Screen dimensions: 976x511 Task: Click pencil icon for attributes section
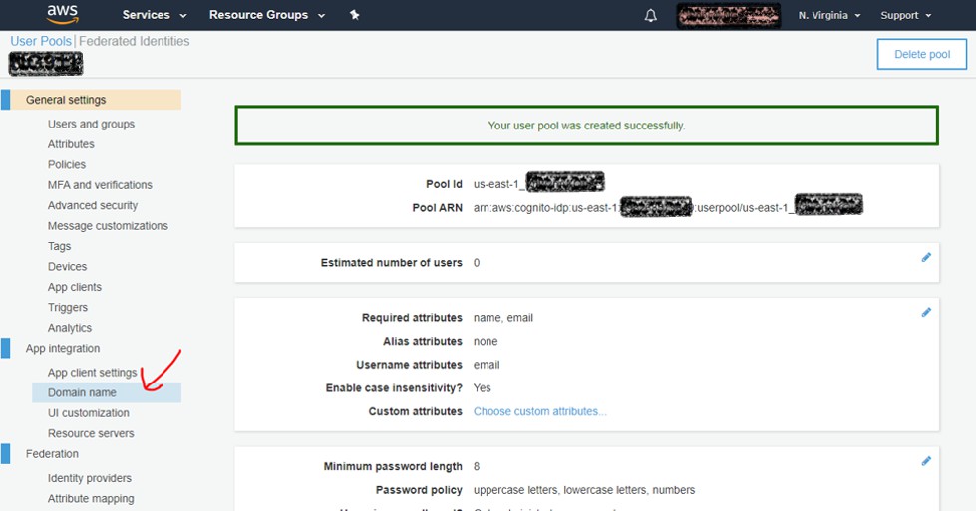(x=926, y=313)
